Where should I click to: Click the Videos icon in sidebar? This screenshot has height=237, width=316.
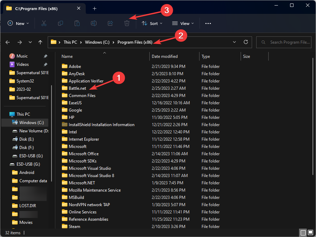12,64
